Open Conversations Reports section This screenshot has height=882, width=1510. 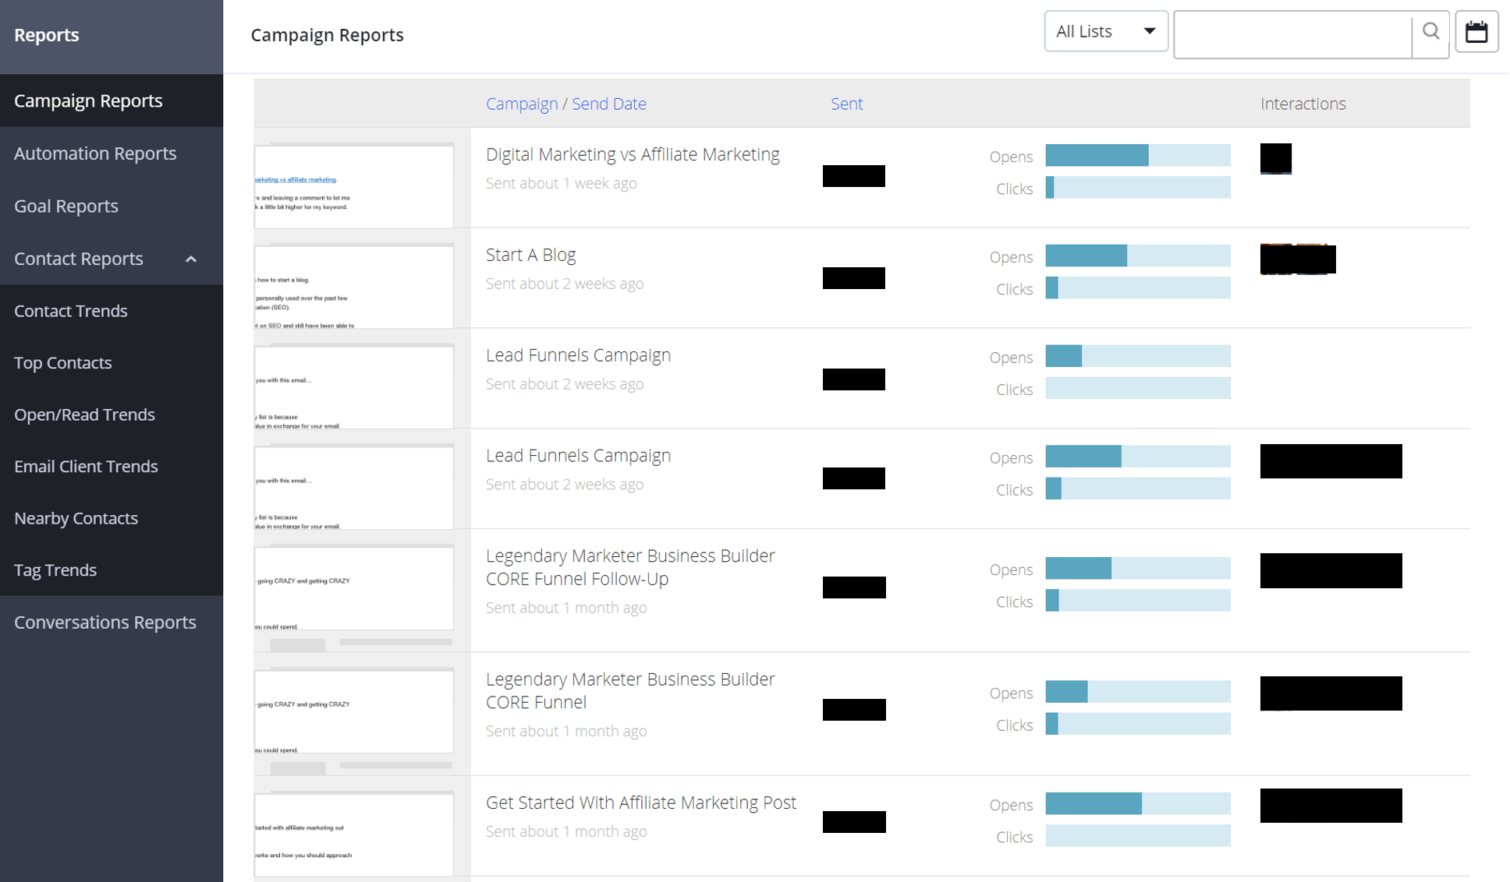[105, 622]
